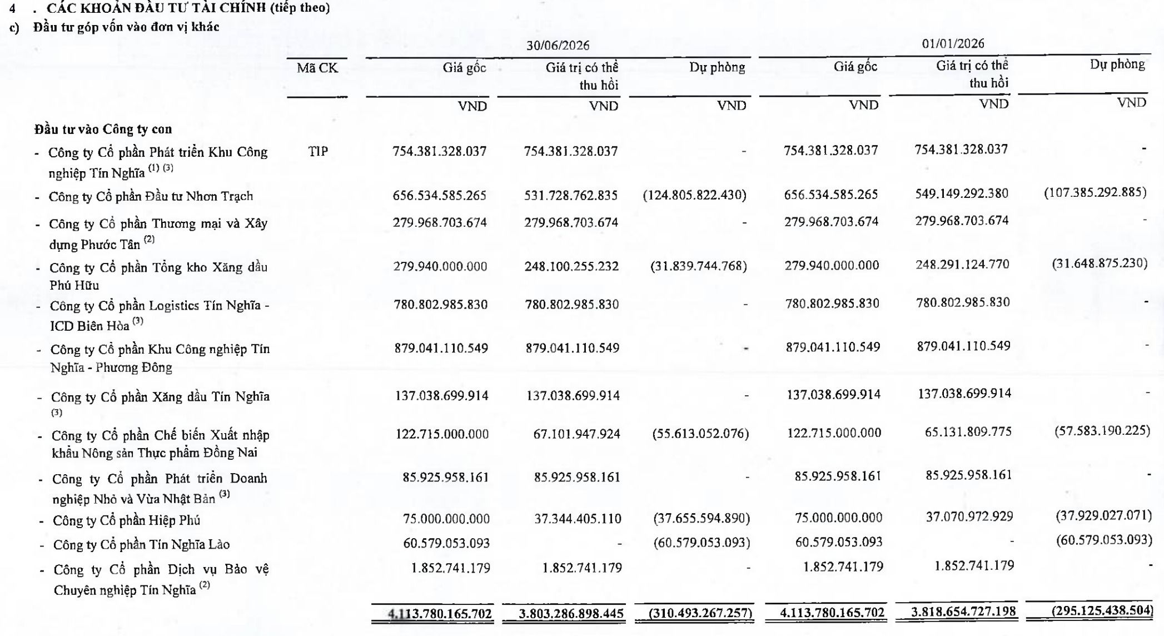
Task: Select the Công ty Cổ phần Hiệp Phú row label
Action: (x=126, y=520)
